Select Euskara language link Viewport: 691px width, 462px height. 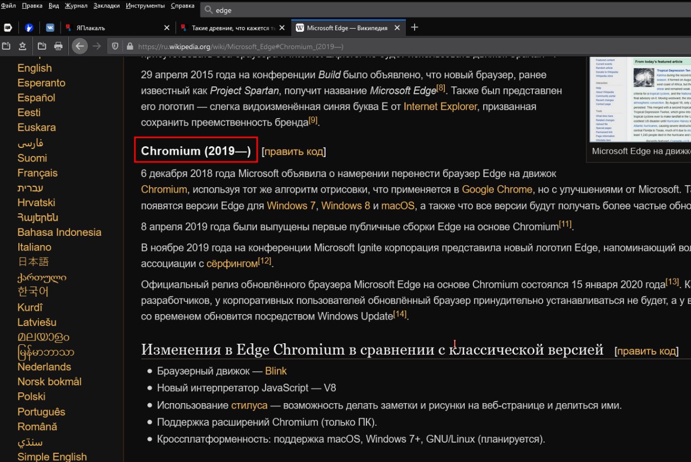point(37,127)
